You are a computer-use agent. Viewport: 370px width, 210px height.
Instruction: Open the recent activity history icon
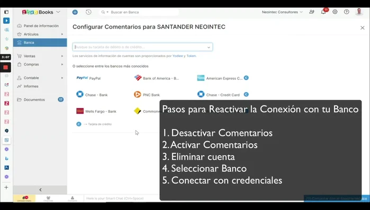click(88, 12)
